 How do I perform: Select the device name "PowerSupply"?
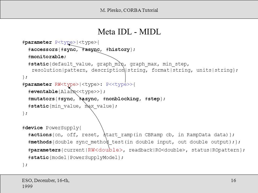click(62, 128)
